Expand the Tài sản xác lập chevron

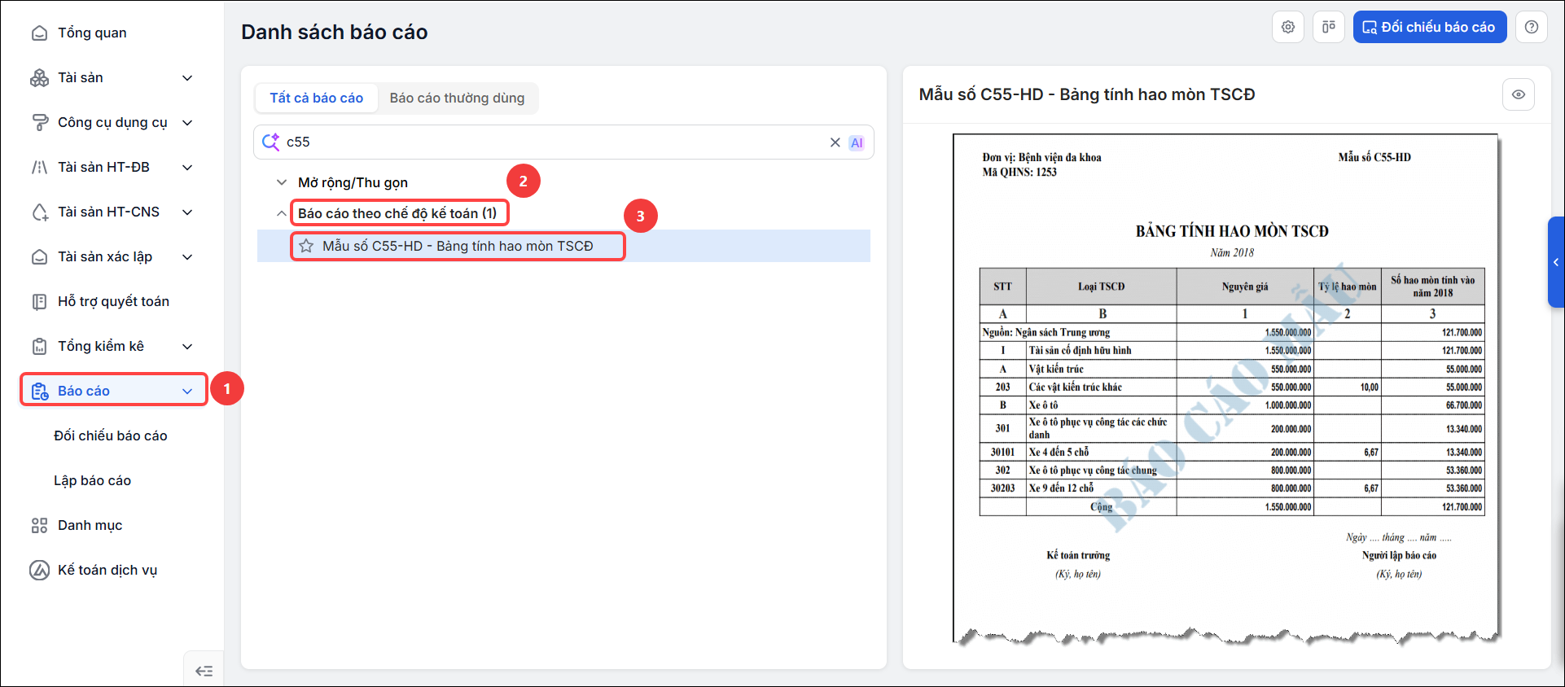(187, 257)
